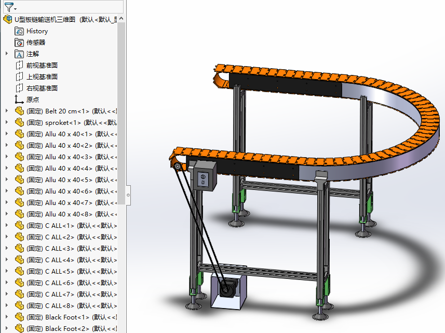The height and width of the screenshot is (333, 445).
Task: Open the History folder icon
Action: tap(19, 31)
